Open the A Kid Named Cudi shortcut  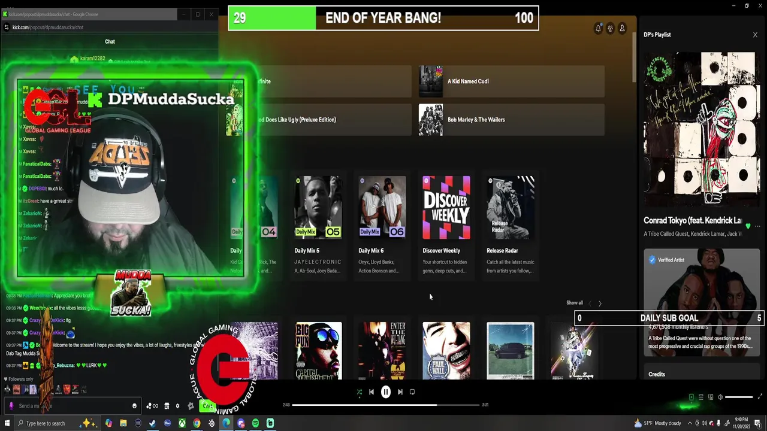click(511, 81)
